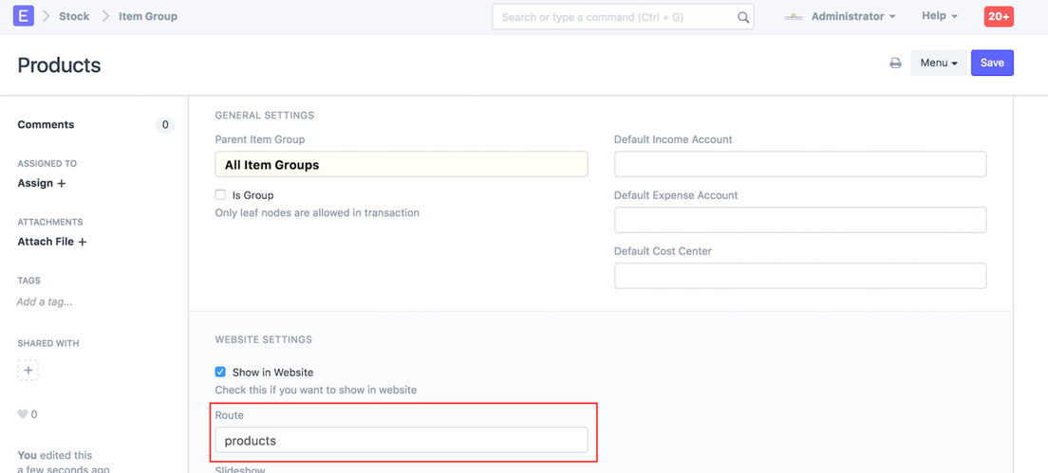1048x473 pixels.
Task: Click the Administrator avatar image
Action: [794, 17]
